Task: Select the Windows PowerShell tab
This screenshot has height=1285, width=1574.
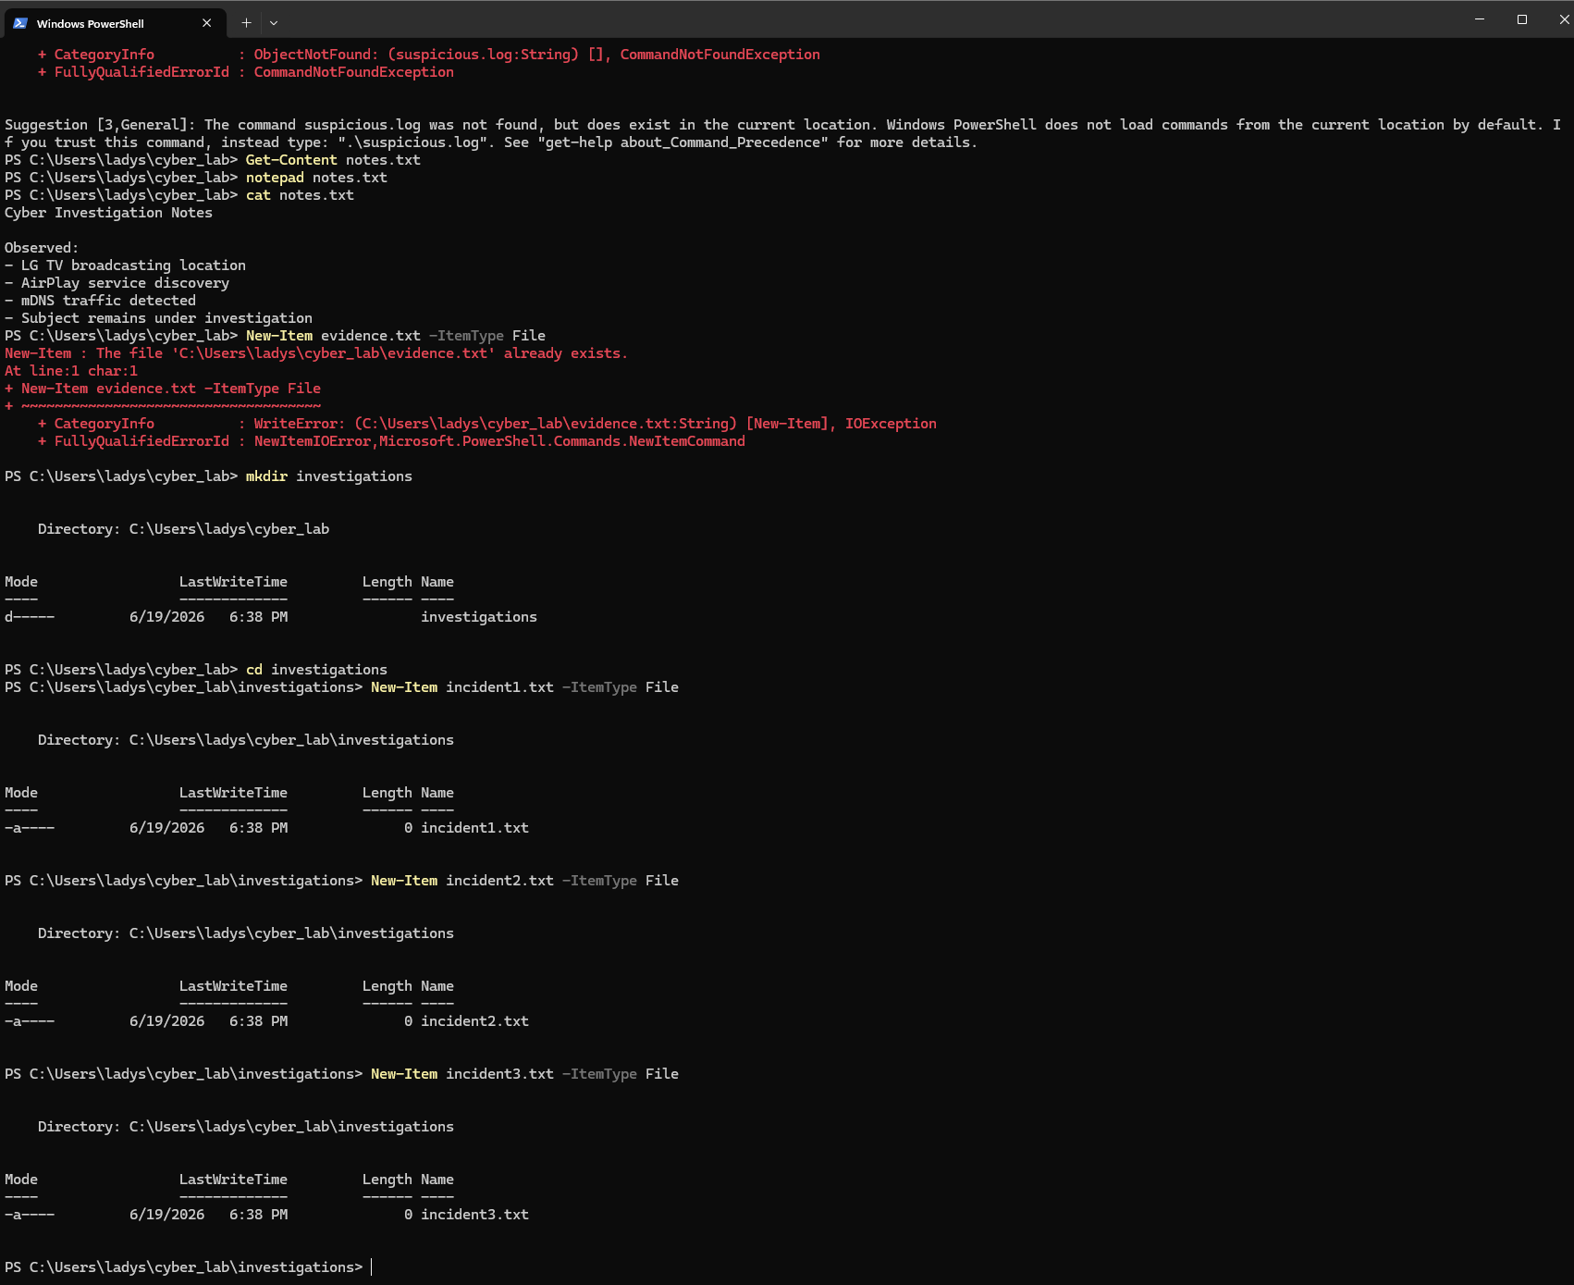Action: 113,23
